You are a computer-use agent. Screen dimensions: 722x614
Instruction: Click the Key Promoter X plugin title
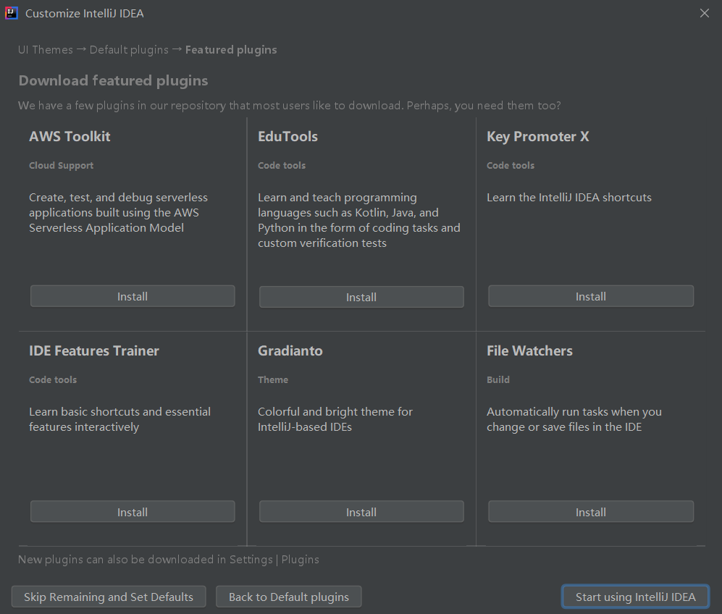pos(537,136)
